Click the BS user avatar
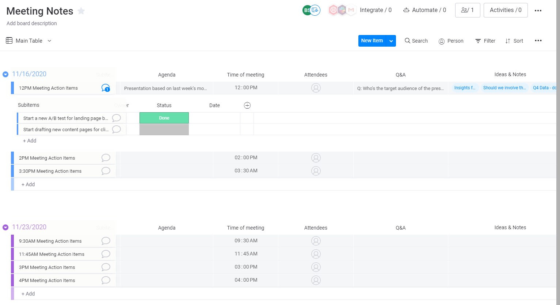Image resolution: width=560 pixels, height=305 pixels. [306, 10]
